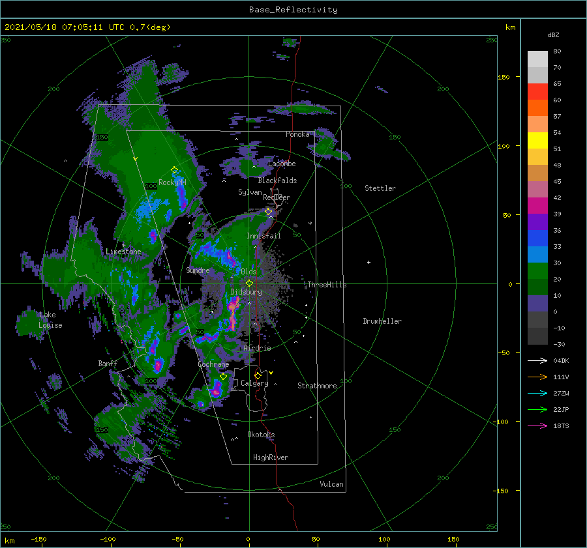The height and width of the screenshot is (548, 587).
Task: Click the HighRiver label
Action: click(271, 457)
